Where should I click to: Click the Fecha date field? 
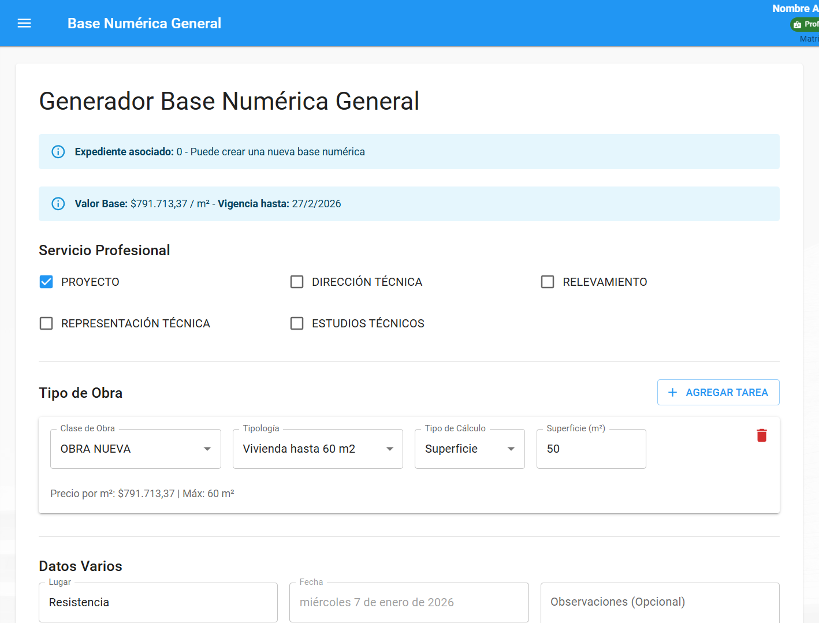click(408, 602)
